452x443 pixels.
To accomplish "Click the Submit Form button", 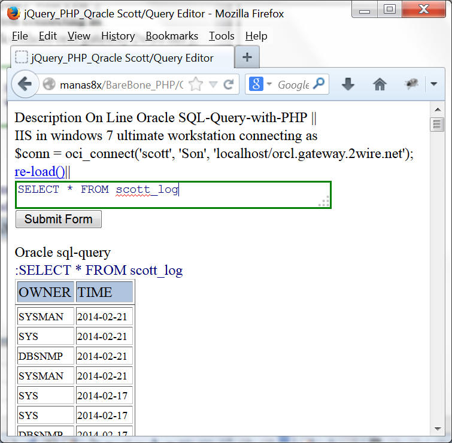I will tap(59, 219).
